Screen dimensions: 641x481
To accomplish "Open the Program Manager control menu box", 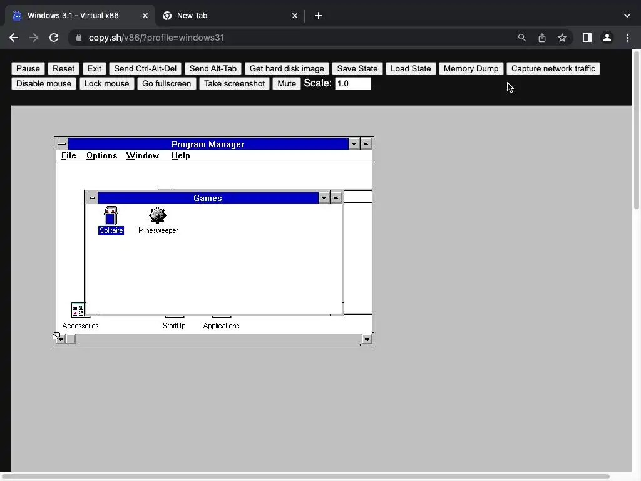I will [62, 144].
